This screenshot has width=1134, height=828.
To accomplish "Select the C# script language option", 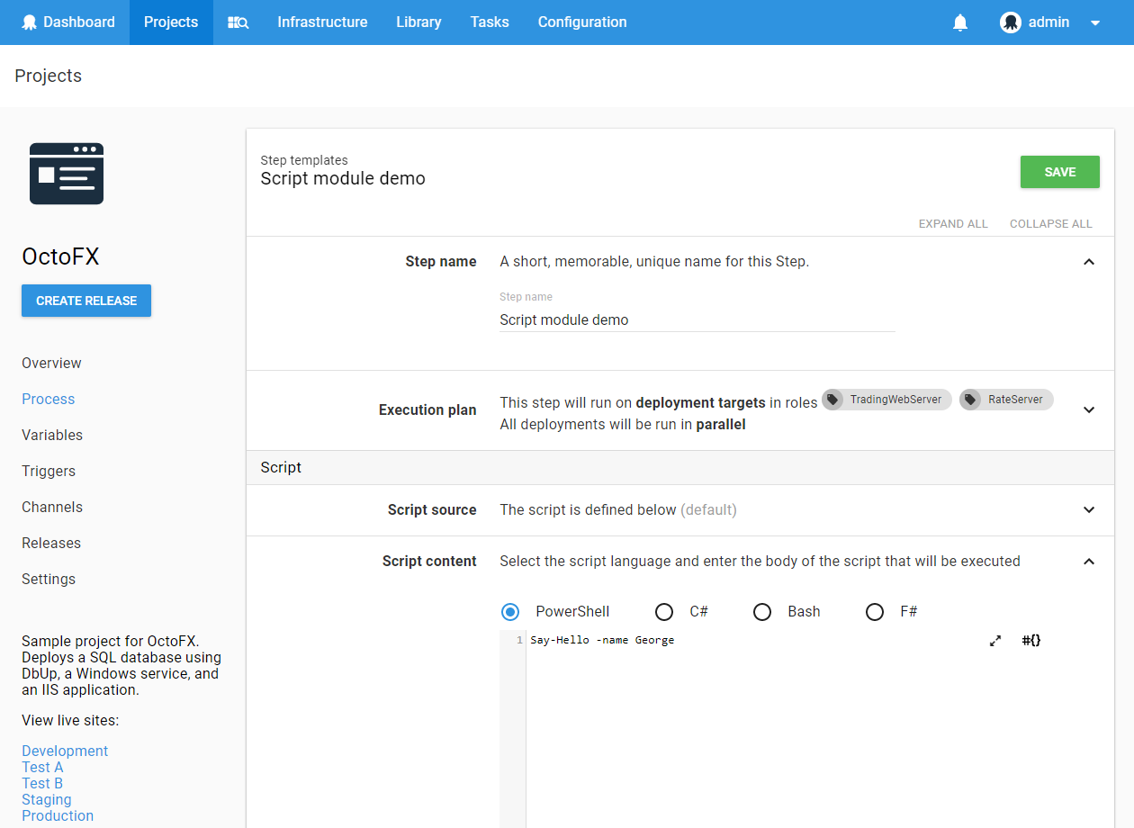I will (x=664, y=612).
